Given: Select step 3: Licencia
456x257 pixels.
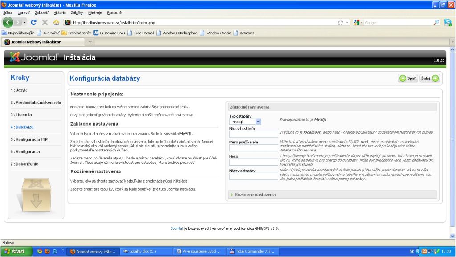Looking at the screenshot, I should pyautogui.click(x=21, y=114).
